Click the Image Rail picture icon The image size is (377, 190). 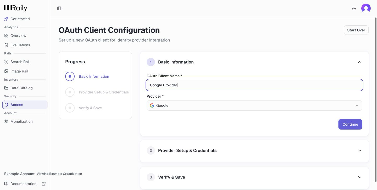click(x=6, y=71)
